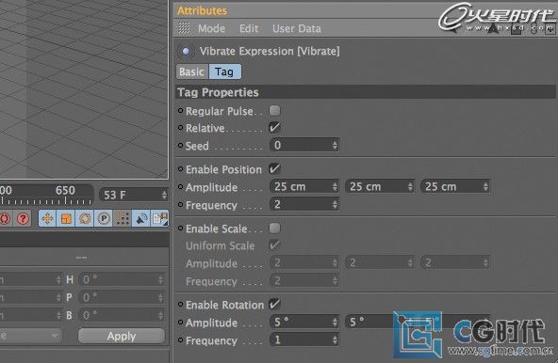Viewport: 558px width, 363px height.
Task: Click frame 650 on the timeline ruler
Action: pos(65,191)
